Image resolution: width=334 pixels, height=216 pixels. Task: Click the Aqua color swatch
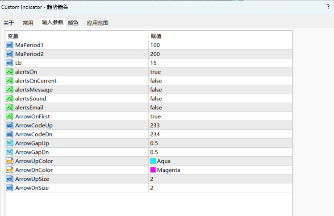pos(153,161)
